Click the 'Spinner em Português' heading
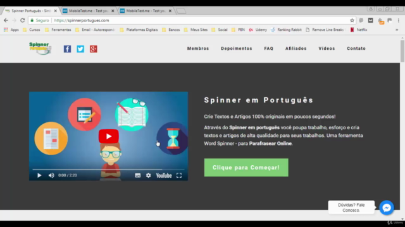Screen dimensions: 405x227 pos(259,100)
